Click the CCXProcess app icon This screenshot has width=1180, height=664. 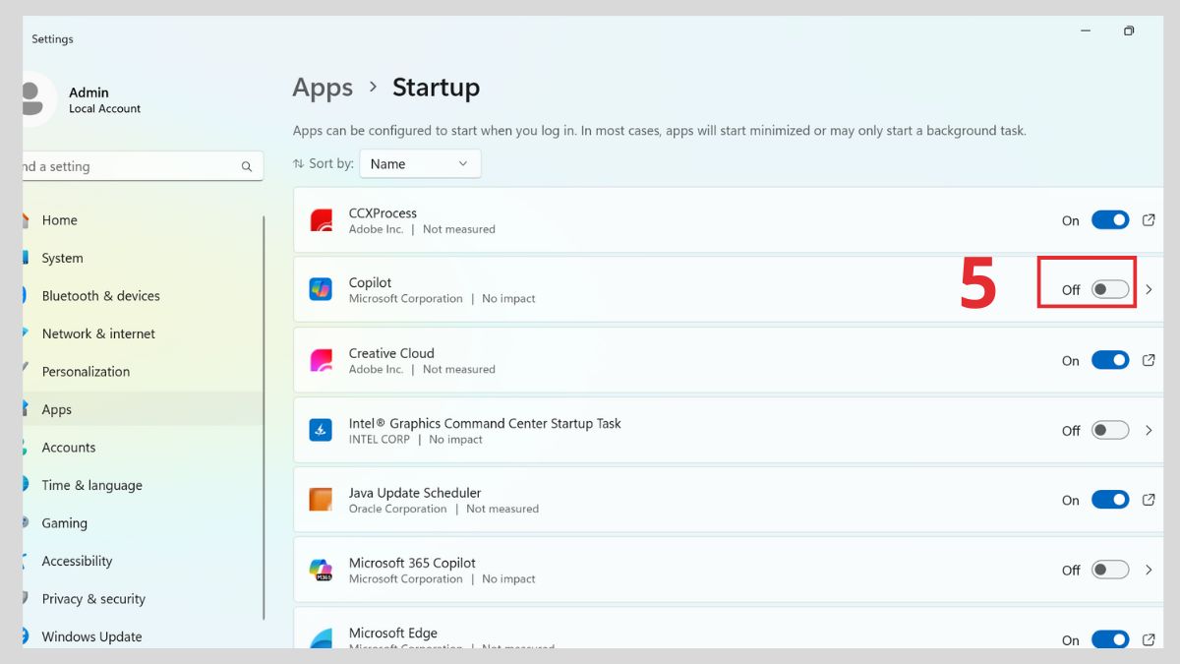(x=321, y=220)
